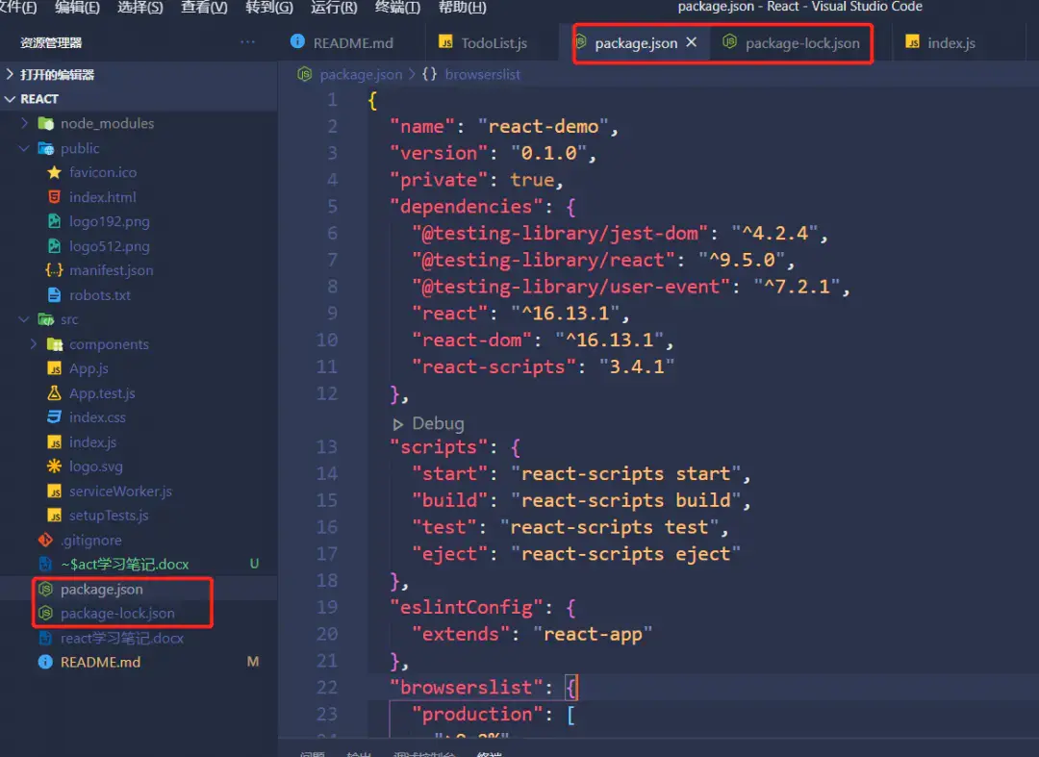This screenshot has height=757, width=1039.
Task: Open explorer more actions ellipsis
Action: tap(248, 42)
